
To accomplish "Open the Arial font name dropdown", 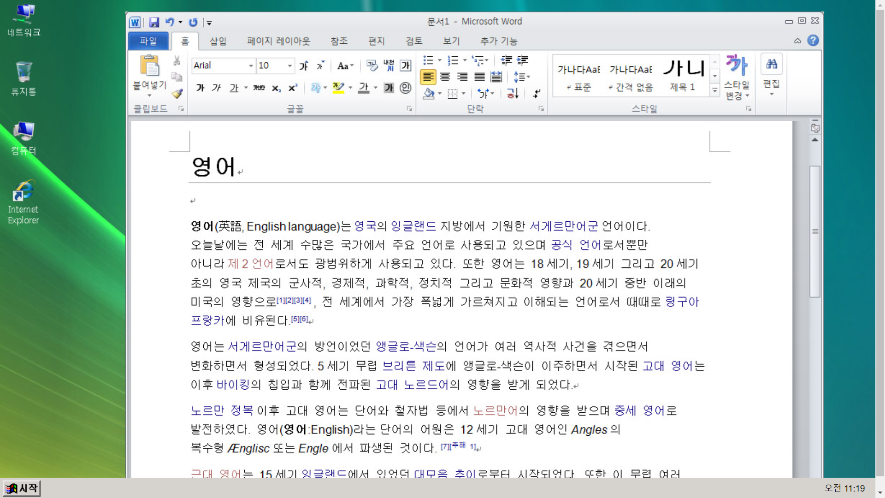I will [251, 65].
